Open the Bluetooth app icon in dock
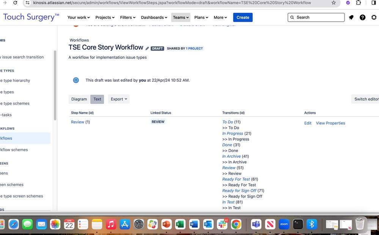This screenshot has width=379, height=235. coord(311,224)
